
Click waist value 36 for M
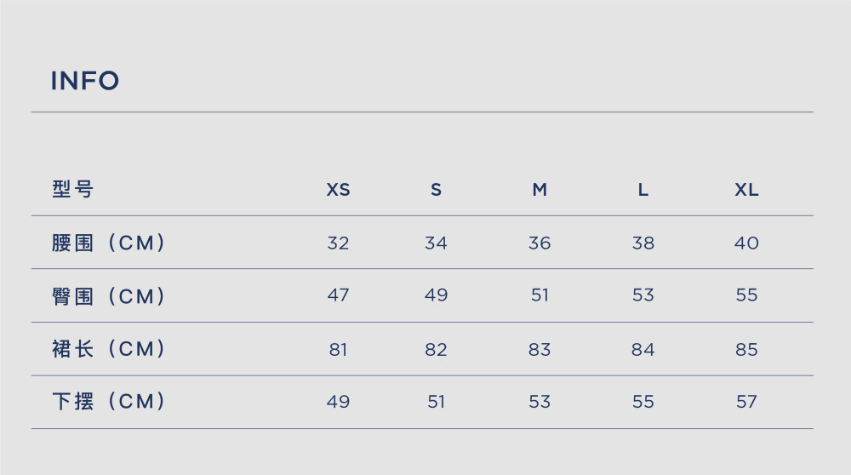point(540,243)
